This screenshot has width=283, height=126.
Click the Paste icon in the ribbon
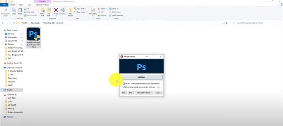(20, 10)
